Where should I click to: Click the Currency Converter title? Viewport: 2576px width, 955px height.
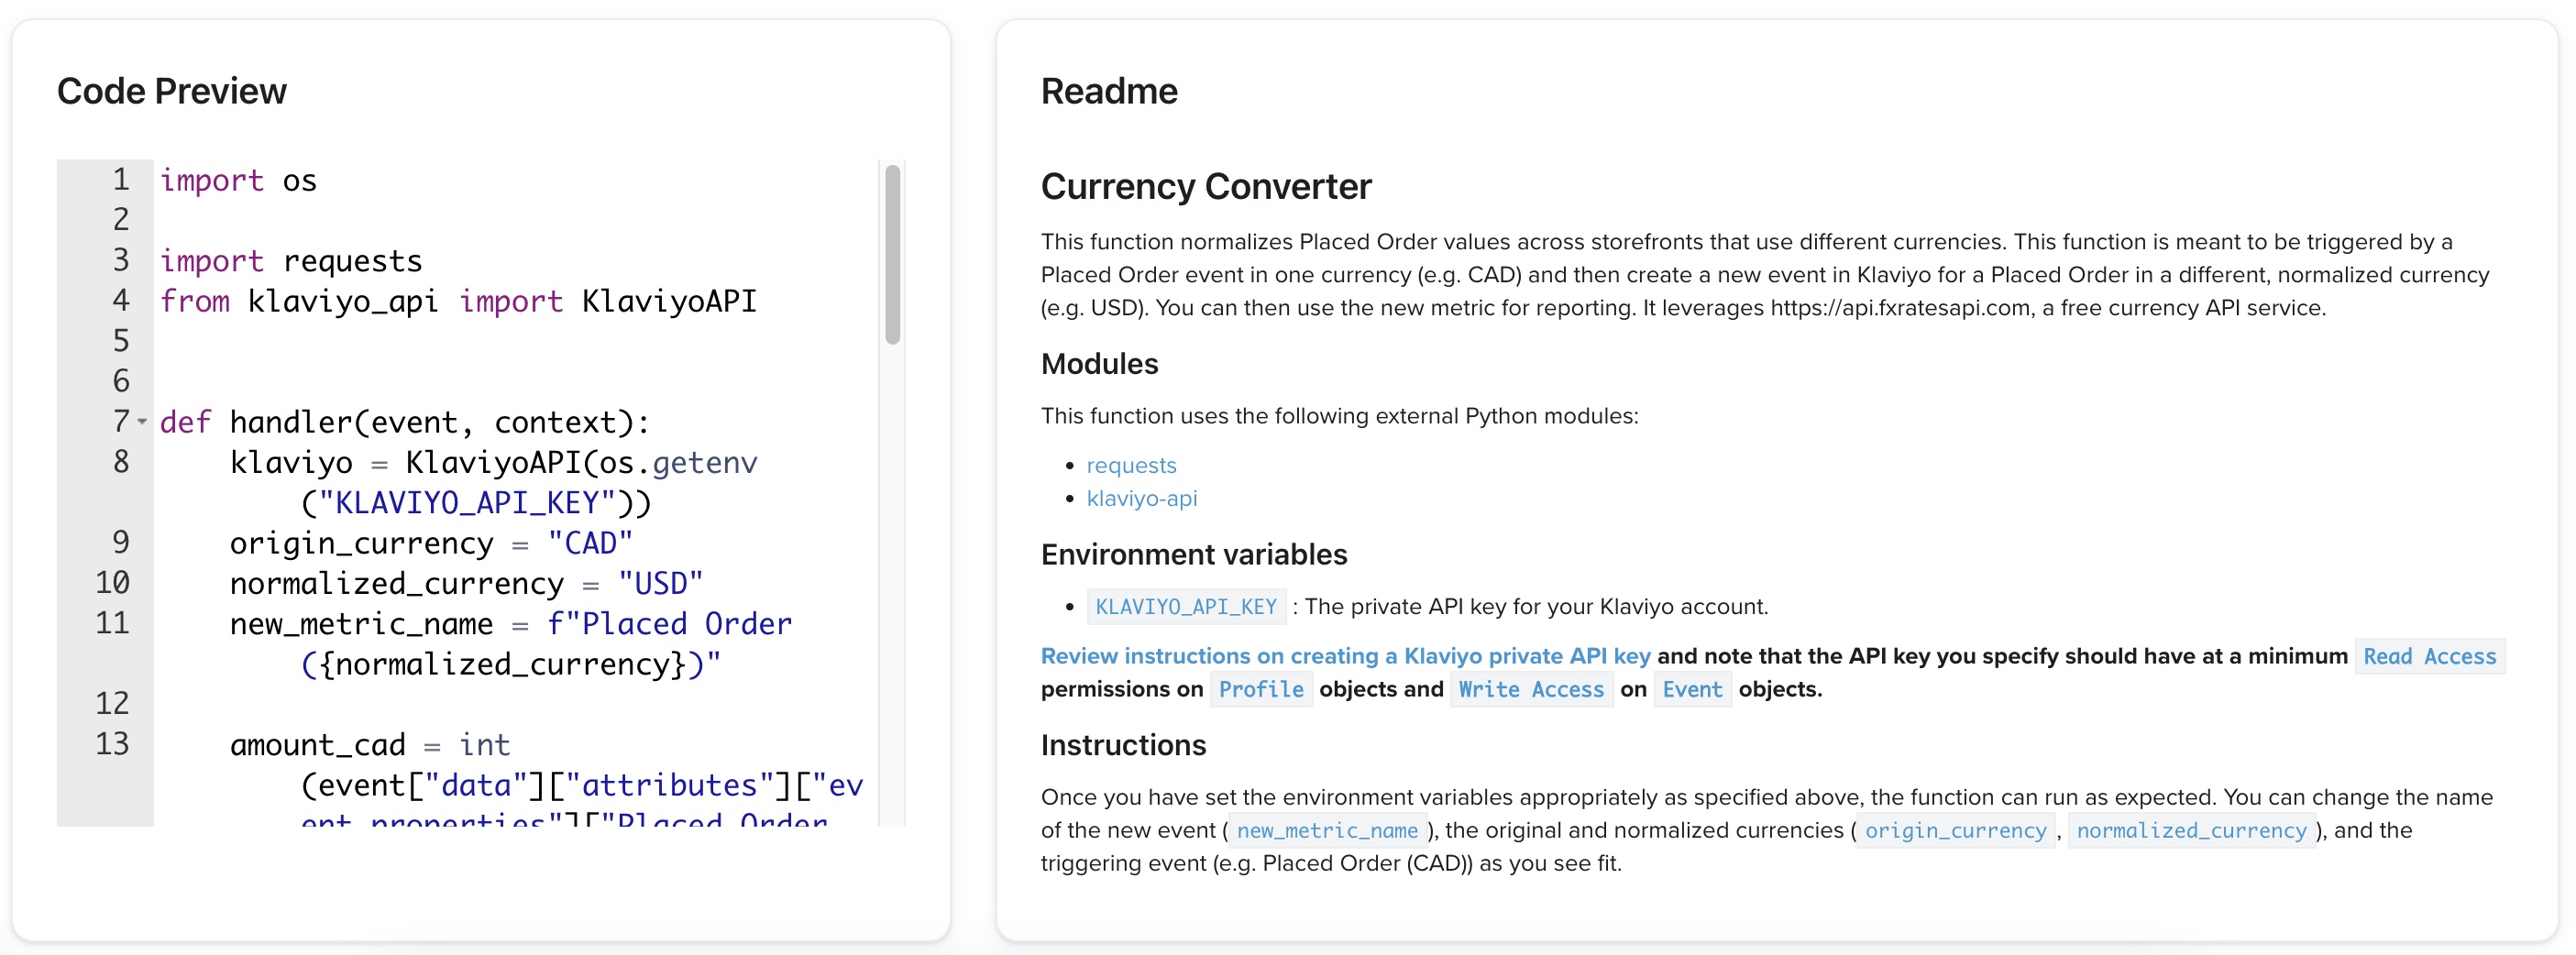click(x=1206, y=186)
